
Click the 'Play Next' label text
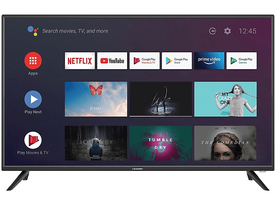point(33,112)
